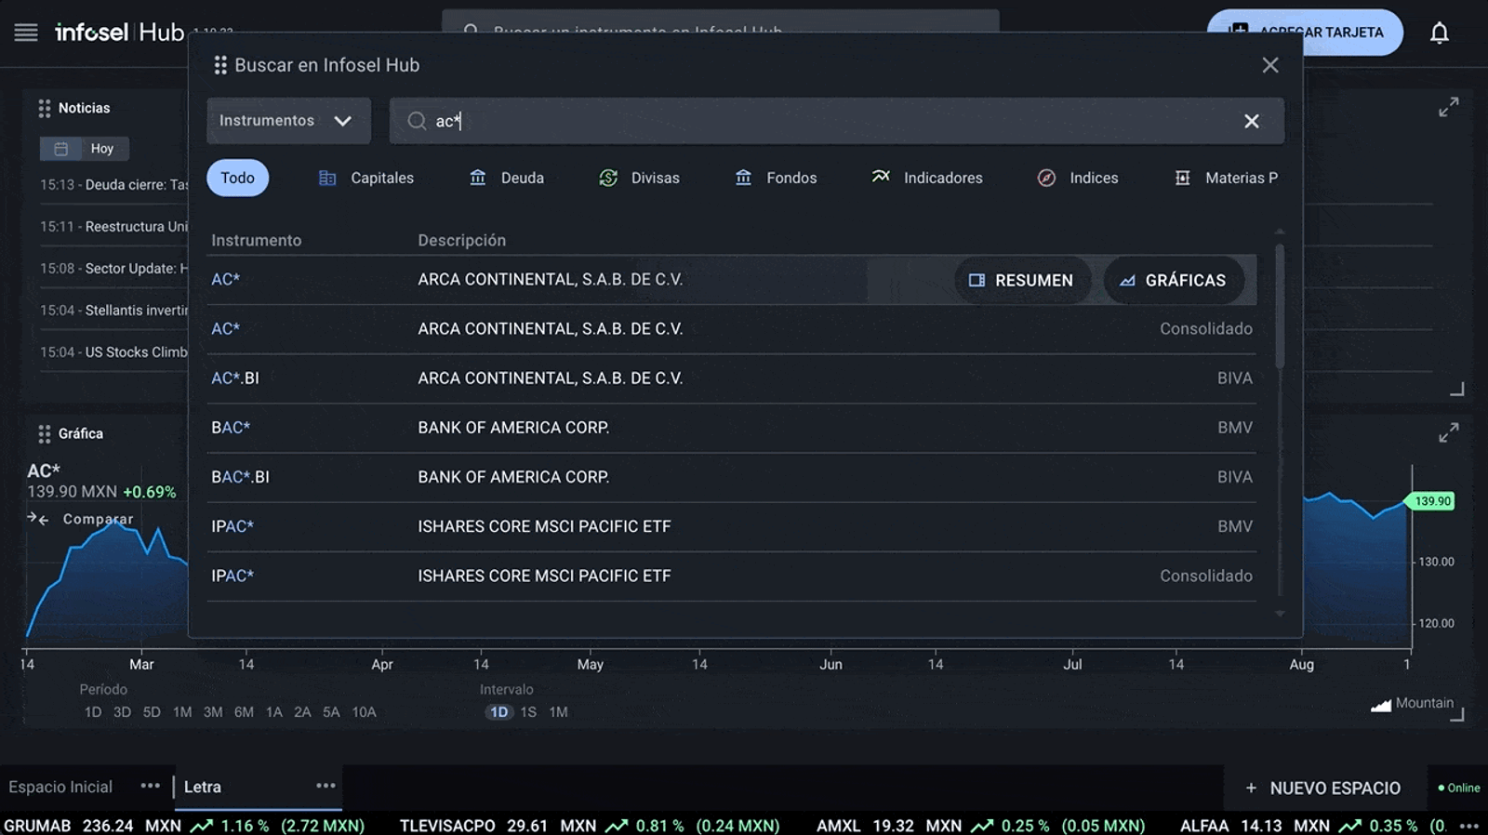Choose the 6M period option
Image resolution: width=1488 pixels, height=835 pixels.
coord(244,712)
